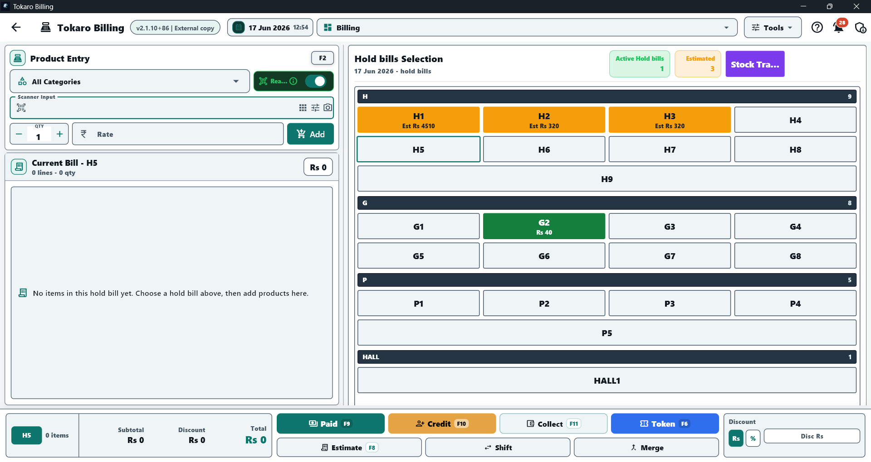The image size is (871, 462).
Task: Click the Merge button
Action: [x=646, y=448]
